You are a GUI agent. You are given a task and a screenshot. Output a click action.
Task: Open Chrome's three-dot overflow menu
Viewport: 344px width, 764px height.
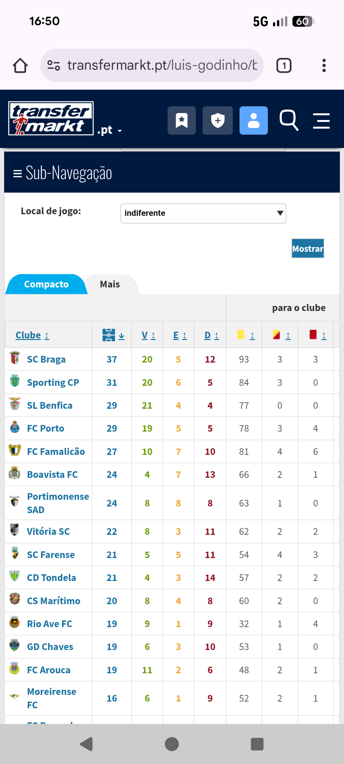[x=324, y=66]
